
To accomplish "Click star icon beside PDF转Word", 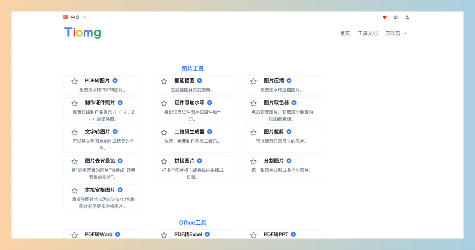I will coord(75,235).
